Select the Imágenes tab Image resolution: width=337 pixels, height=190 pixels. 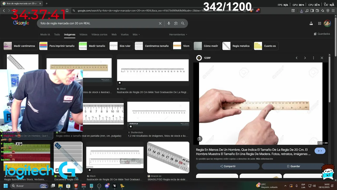click(x=70, y=35)
